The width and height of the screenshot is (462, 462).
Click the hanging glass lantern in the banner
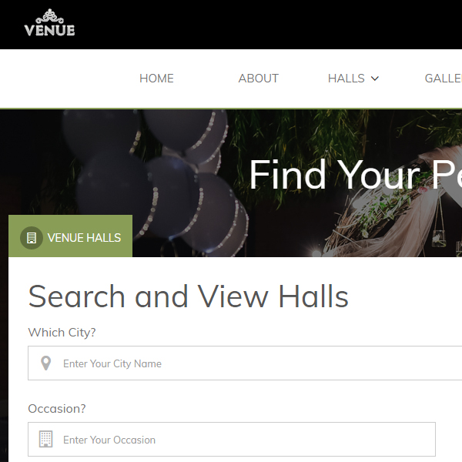click(x=439, y=237)
